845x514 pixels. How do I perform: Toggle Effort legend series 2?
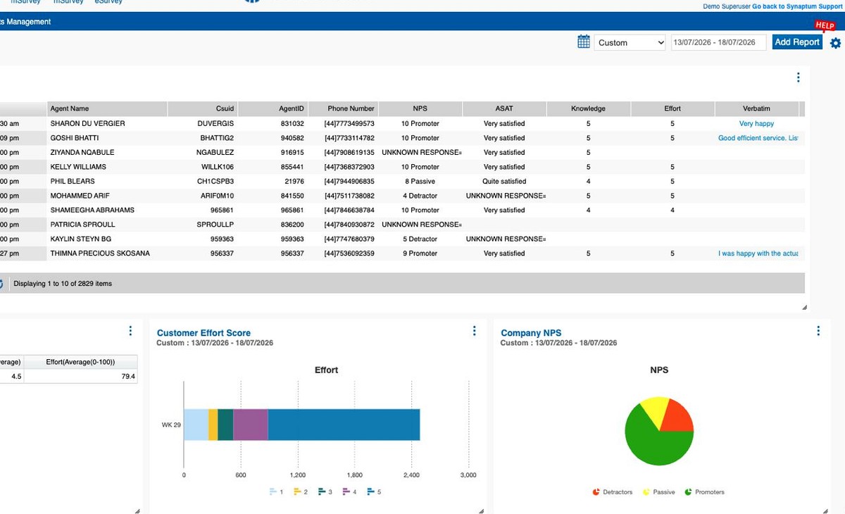[x=301, y=491]
